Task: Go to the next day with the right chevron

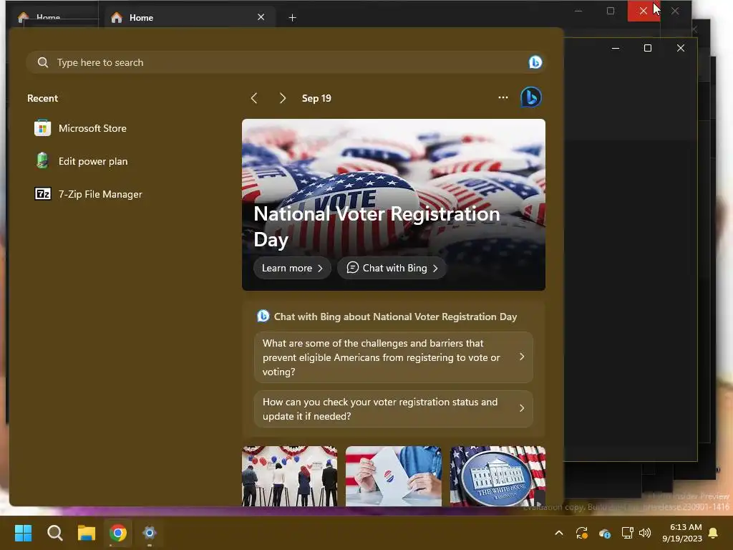Action: pyautogui.click(x=282, y=98)
